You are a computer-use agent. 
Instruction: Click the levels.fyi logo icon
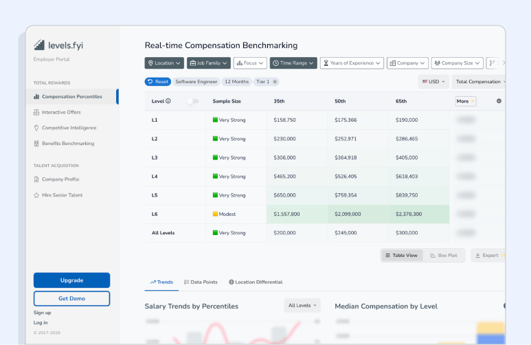point(39,45)
